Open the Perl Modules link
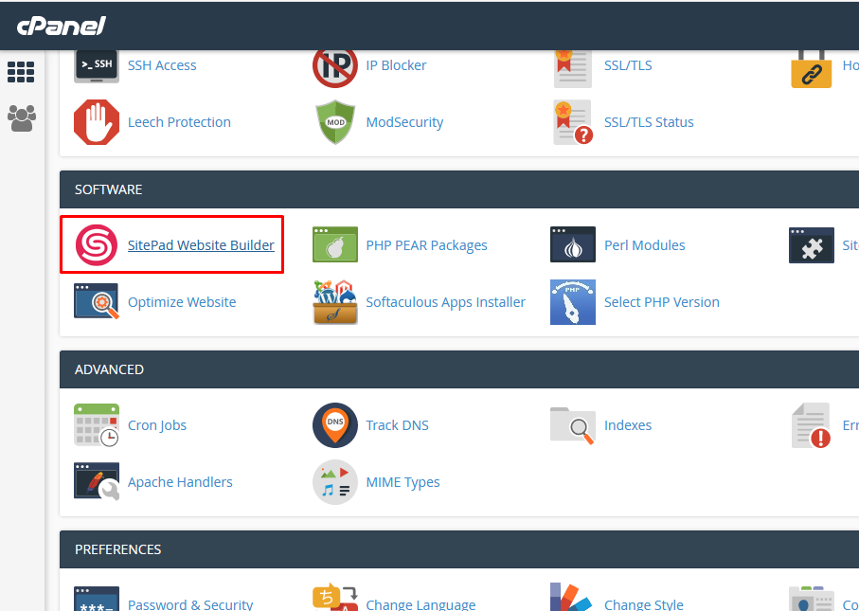This screenshot has height=611, width=859. pos(644,245)
